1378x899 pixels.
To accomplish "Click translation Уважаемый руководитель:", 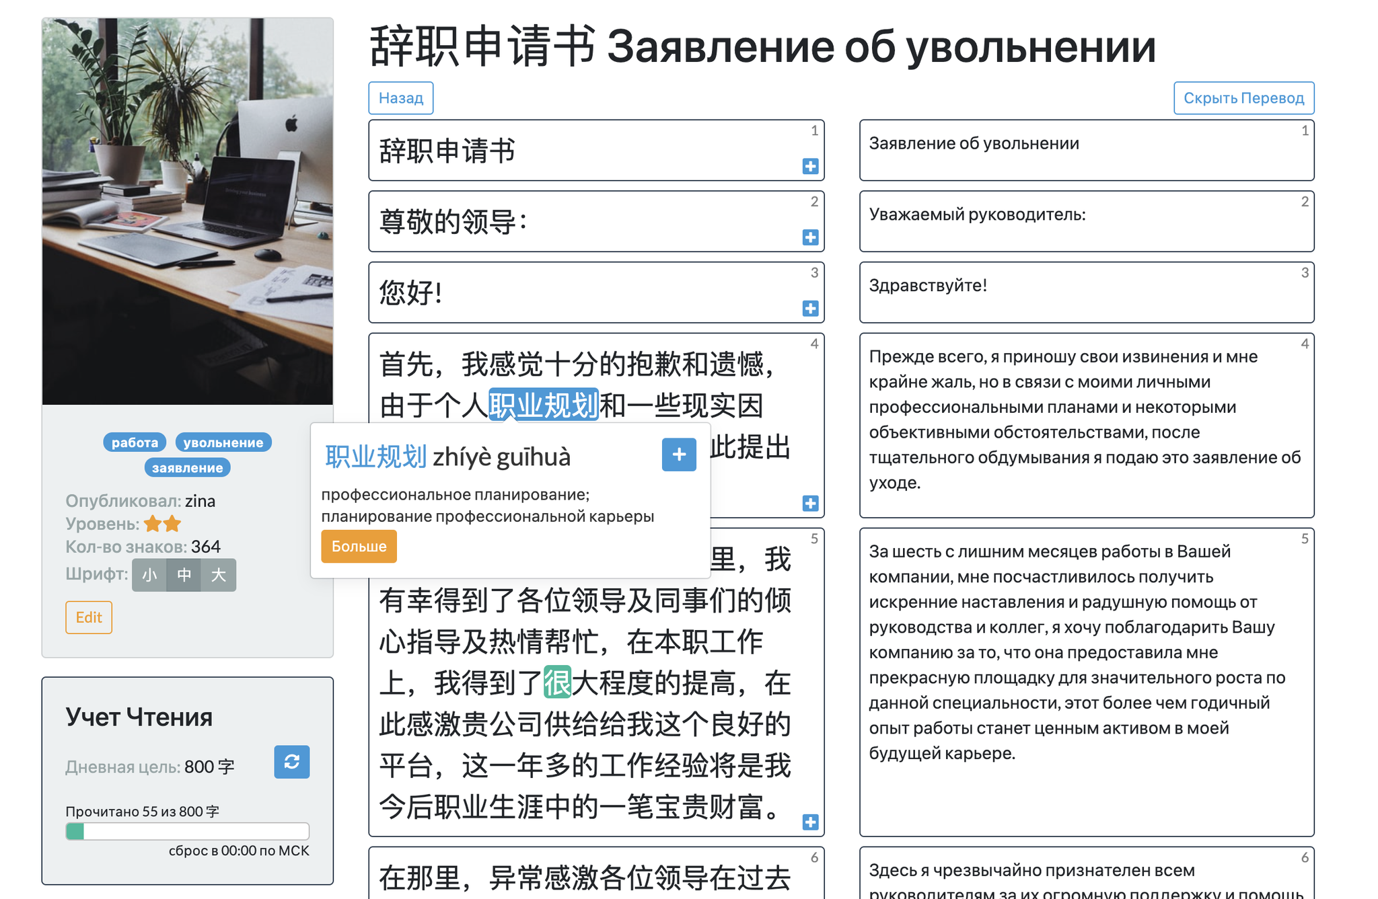I will (x=977, y=214).
